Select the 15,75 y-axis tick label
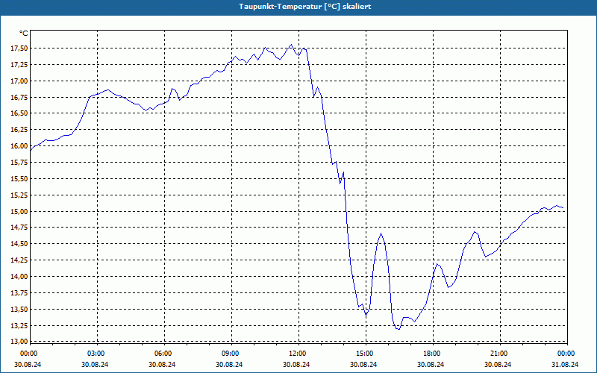The width and height of the screenshot is (597, 373). coord(19,163)
